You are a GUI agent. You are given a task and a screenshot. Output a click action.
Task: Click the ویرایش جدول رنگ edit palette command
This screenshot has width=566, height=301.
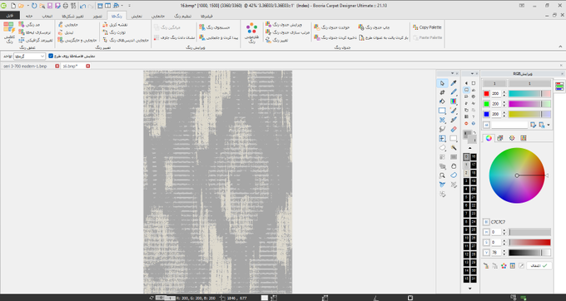(284, 24)
